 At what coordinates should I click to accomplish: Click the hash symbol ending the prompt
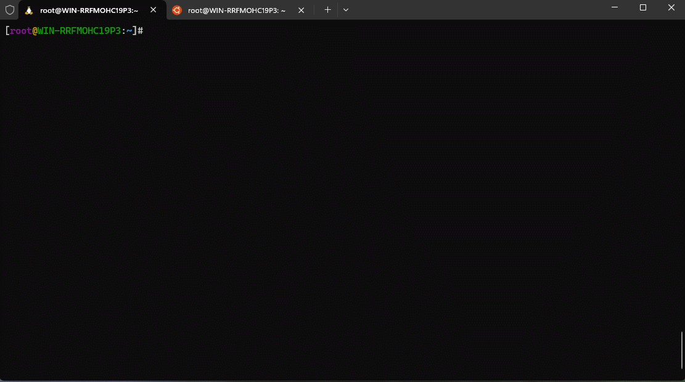coord(141,31)
